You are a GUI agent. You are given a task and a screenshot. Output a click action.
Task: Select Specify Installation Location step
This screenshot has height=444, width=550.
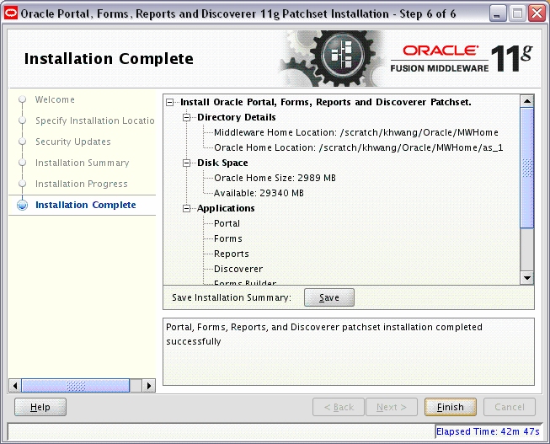[94, 120]
